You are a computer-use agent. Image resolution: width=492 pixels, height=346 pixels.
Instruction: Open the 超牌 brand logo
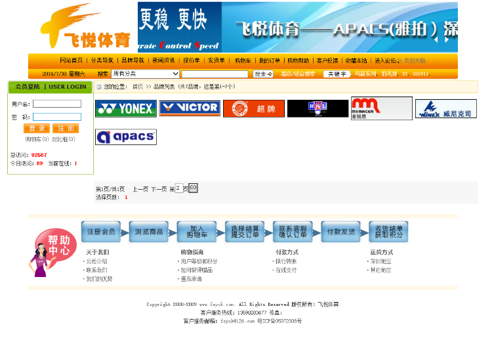point(254,108)
